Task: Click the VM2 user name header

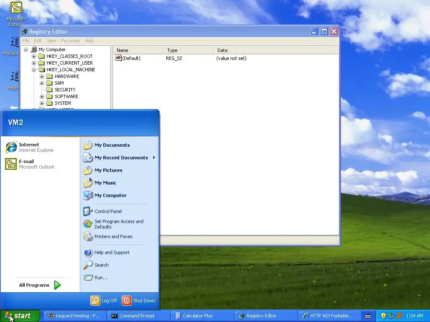Action: [x=16, y=122]
